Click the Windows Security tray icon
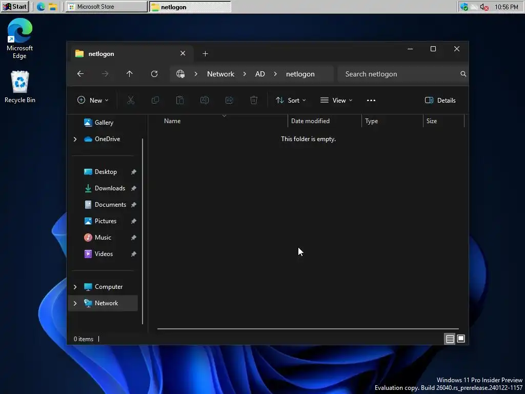Viewport: 525px width, 394px height. point(464,7)
